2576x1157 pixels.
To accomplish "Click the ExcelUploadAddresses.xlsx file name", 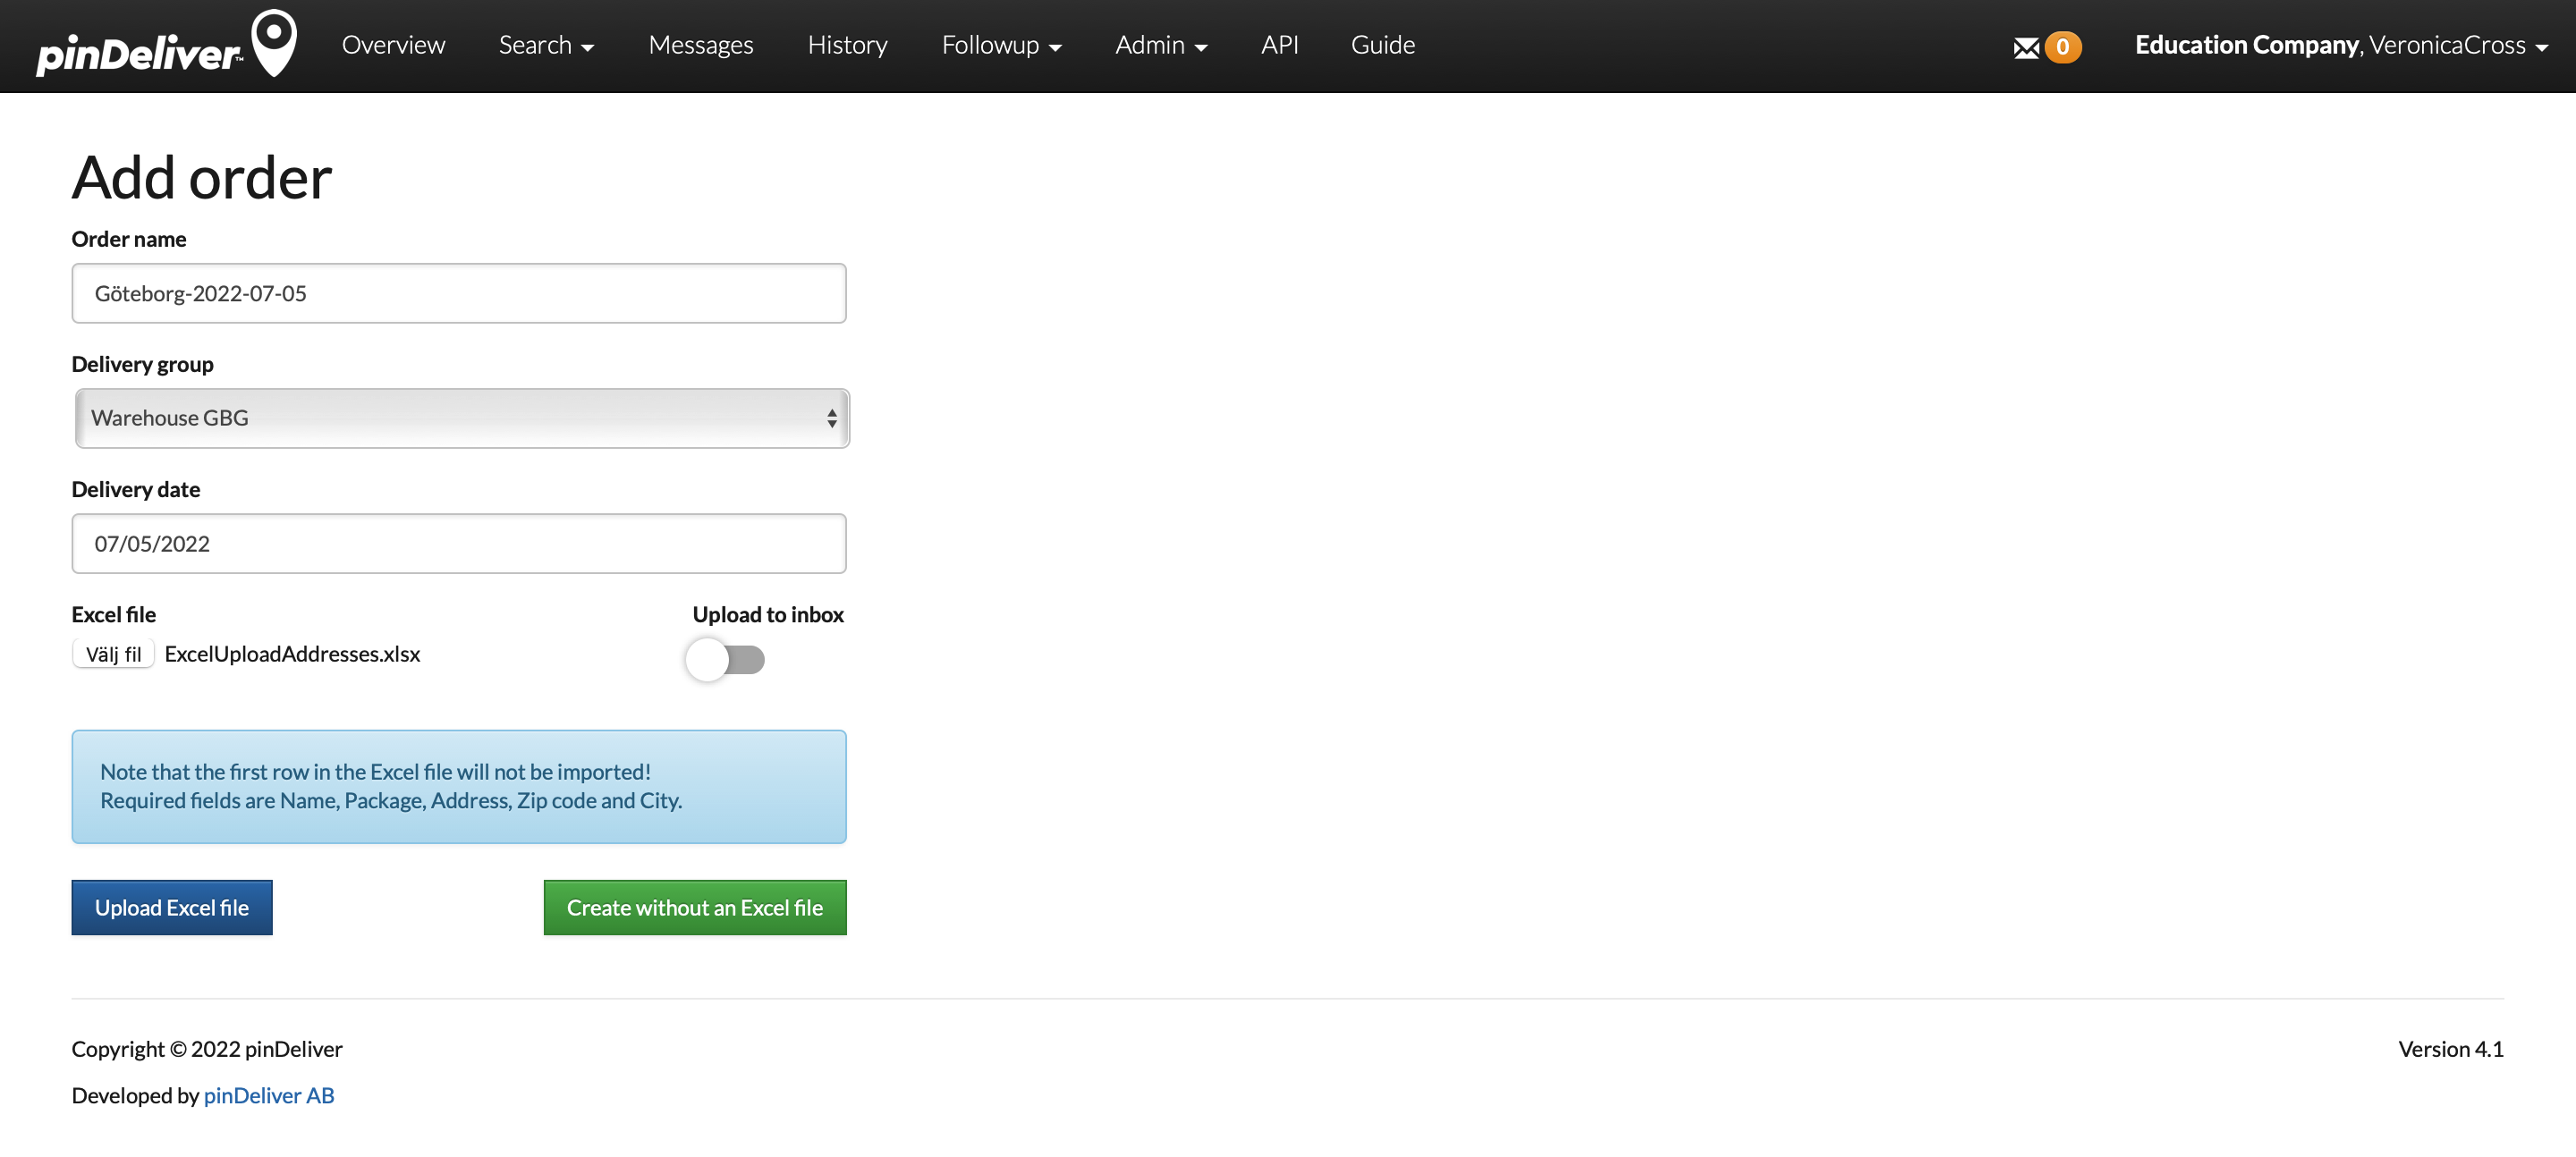I will (292, 654).
